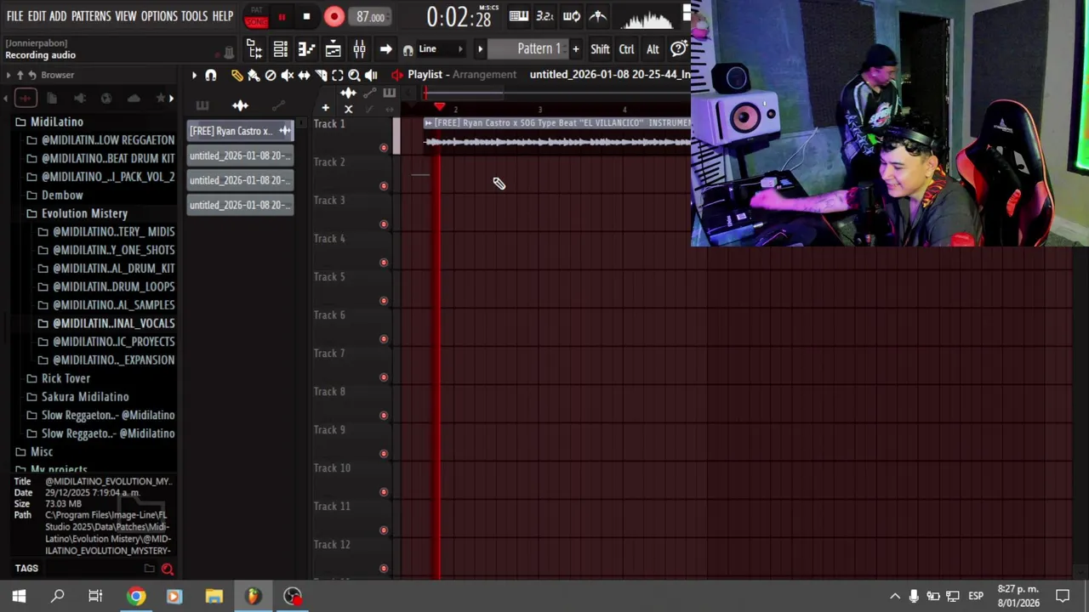Image resolution: width=1089 pixels, height=612 pixels.
Task: Expand the MidiLatino folder
Action: pyautogui.click(x=56, y=122)
